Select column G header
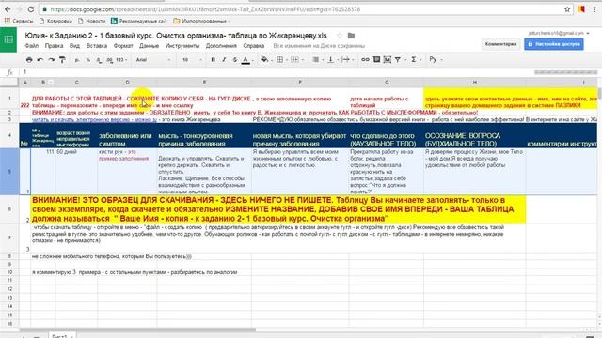Image resolution: width=602 pixels, height=338 pixels. click(387, 83)
